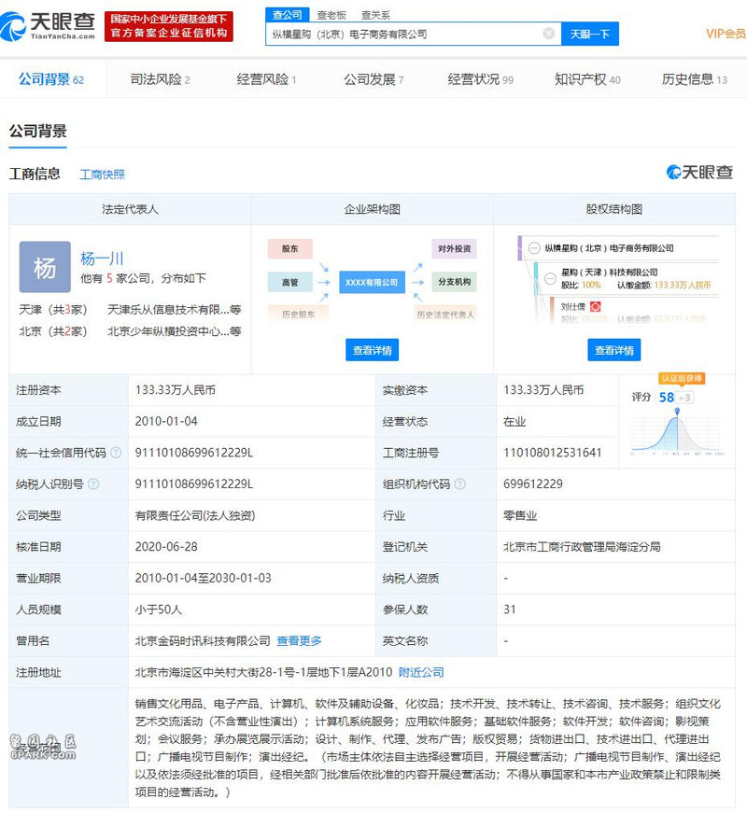View details under the 股权结构图 chart

point(614,350)
